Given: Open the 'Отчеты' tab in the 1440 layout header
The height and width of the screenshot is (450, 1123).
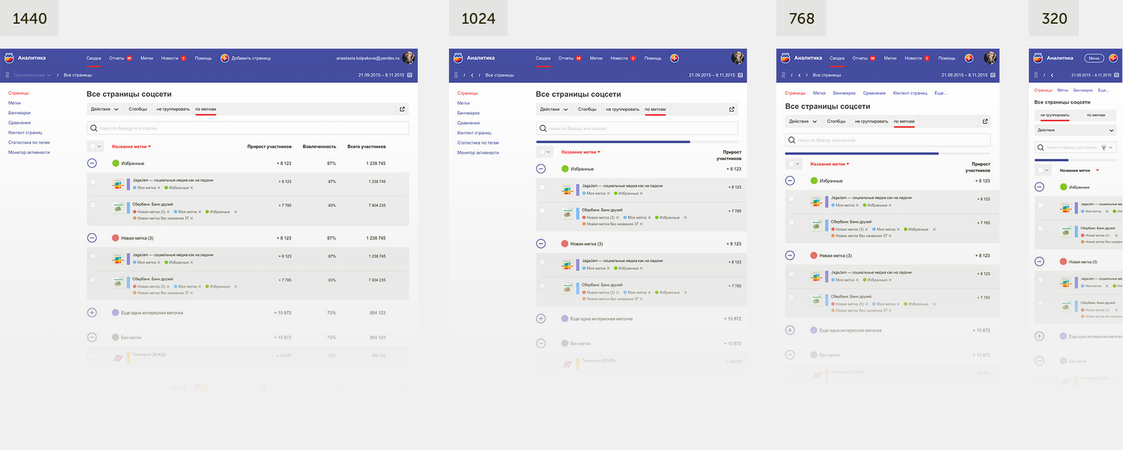Looking at the screenshot, I should pyautogui.click(x=117, y=58).
